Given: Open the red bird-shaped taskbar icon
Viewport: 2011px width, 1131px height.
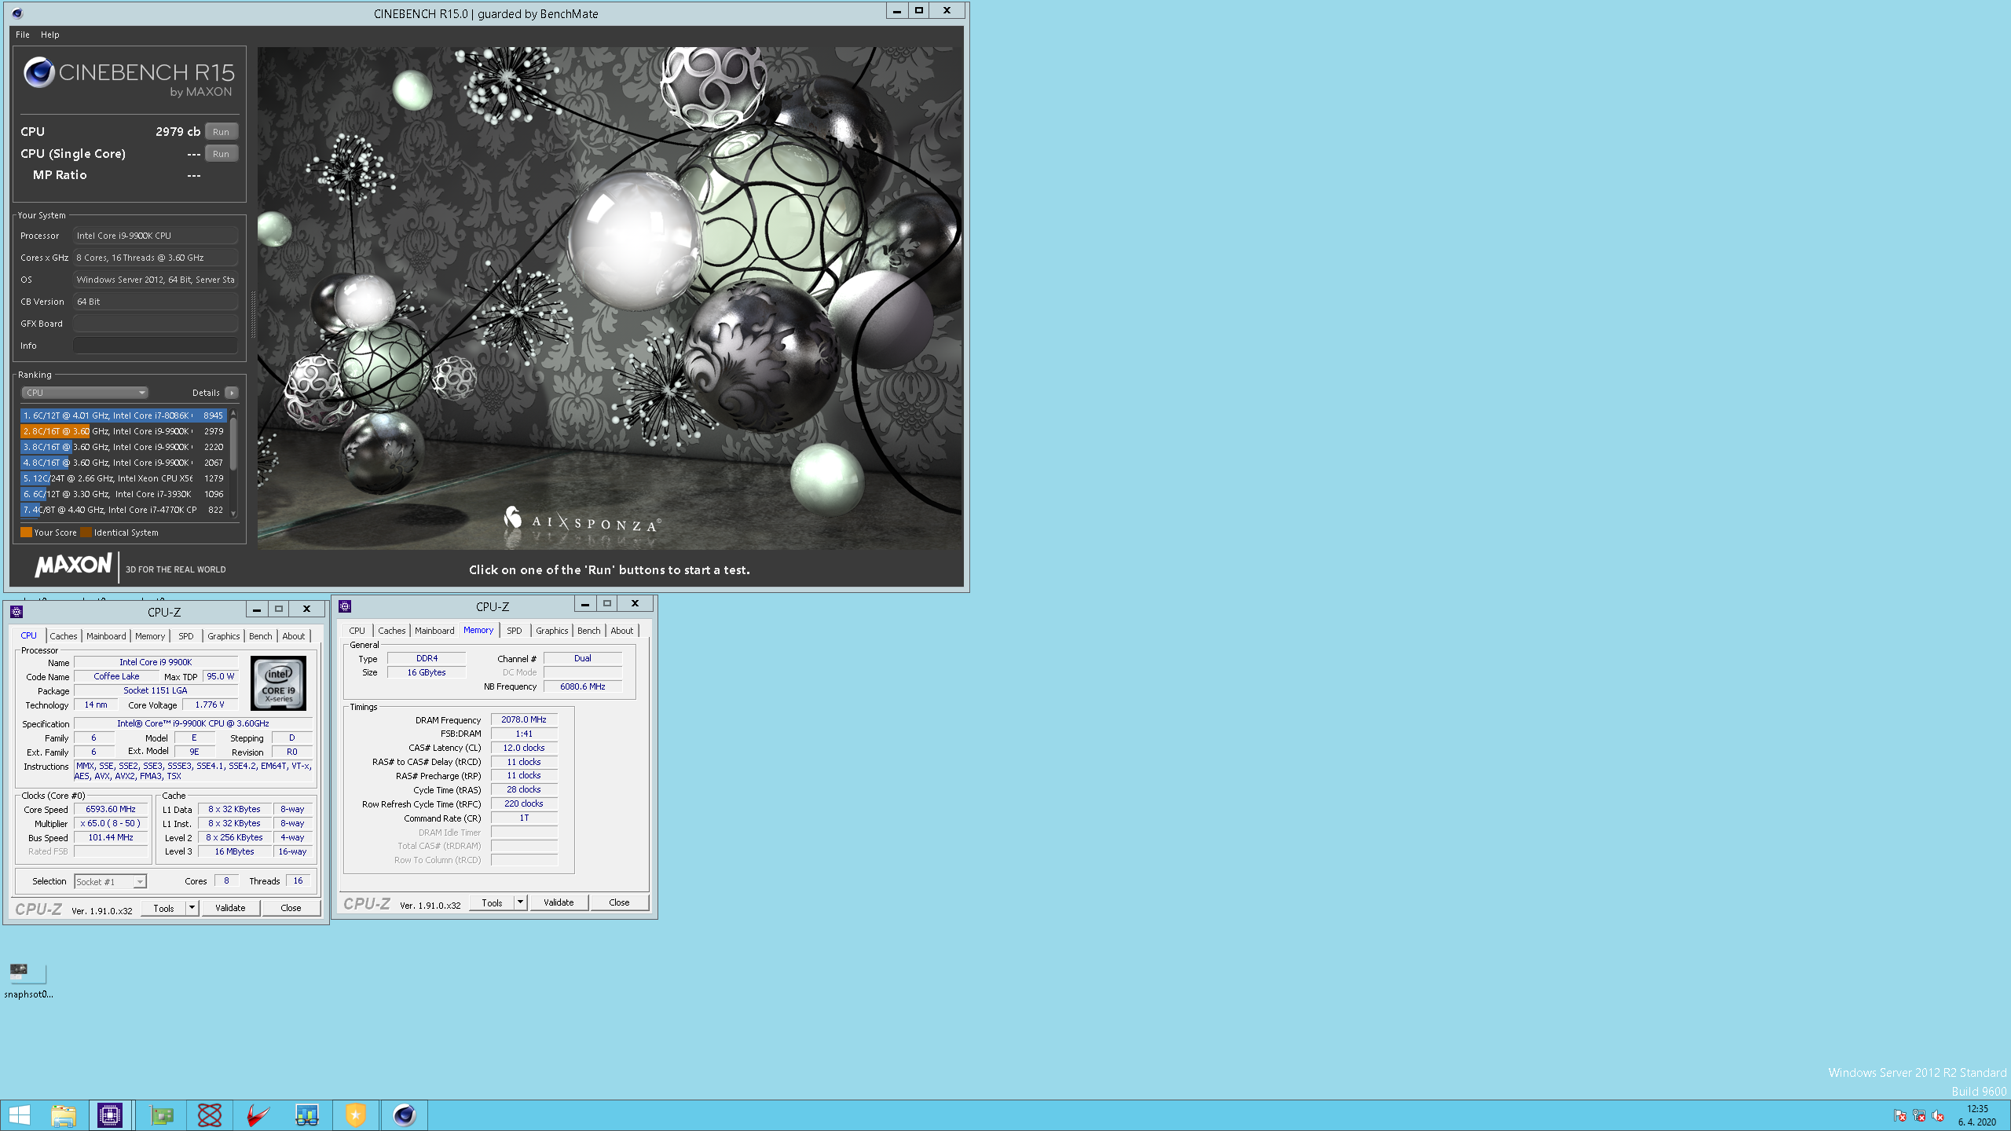Looking at the screenshot, I should (258, 1115).
